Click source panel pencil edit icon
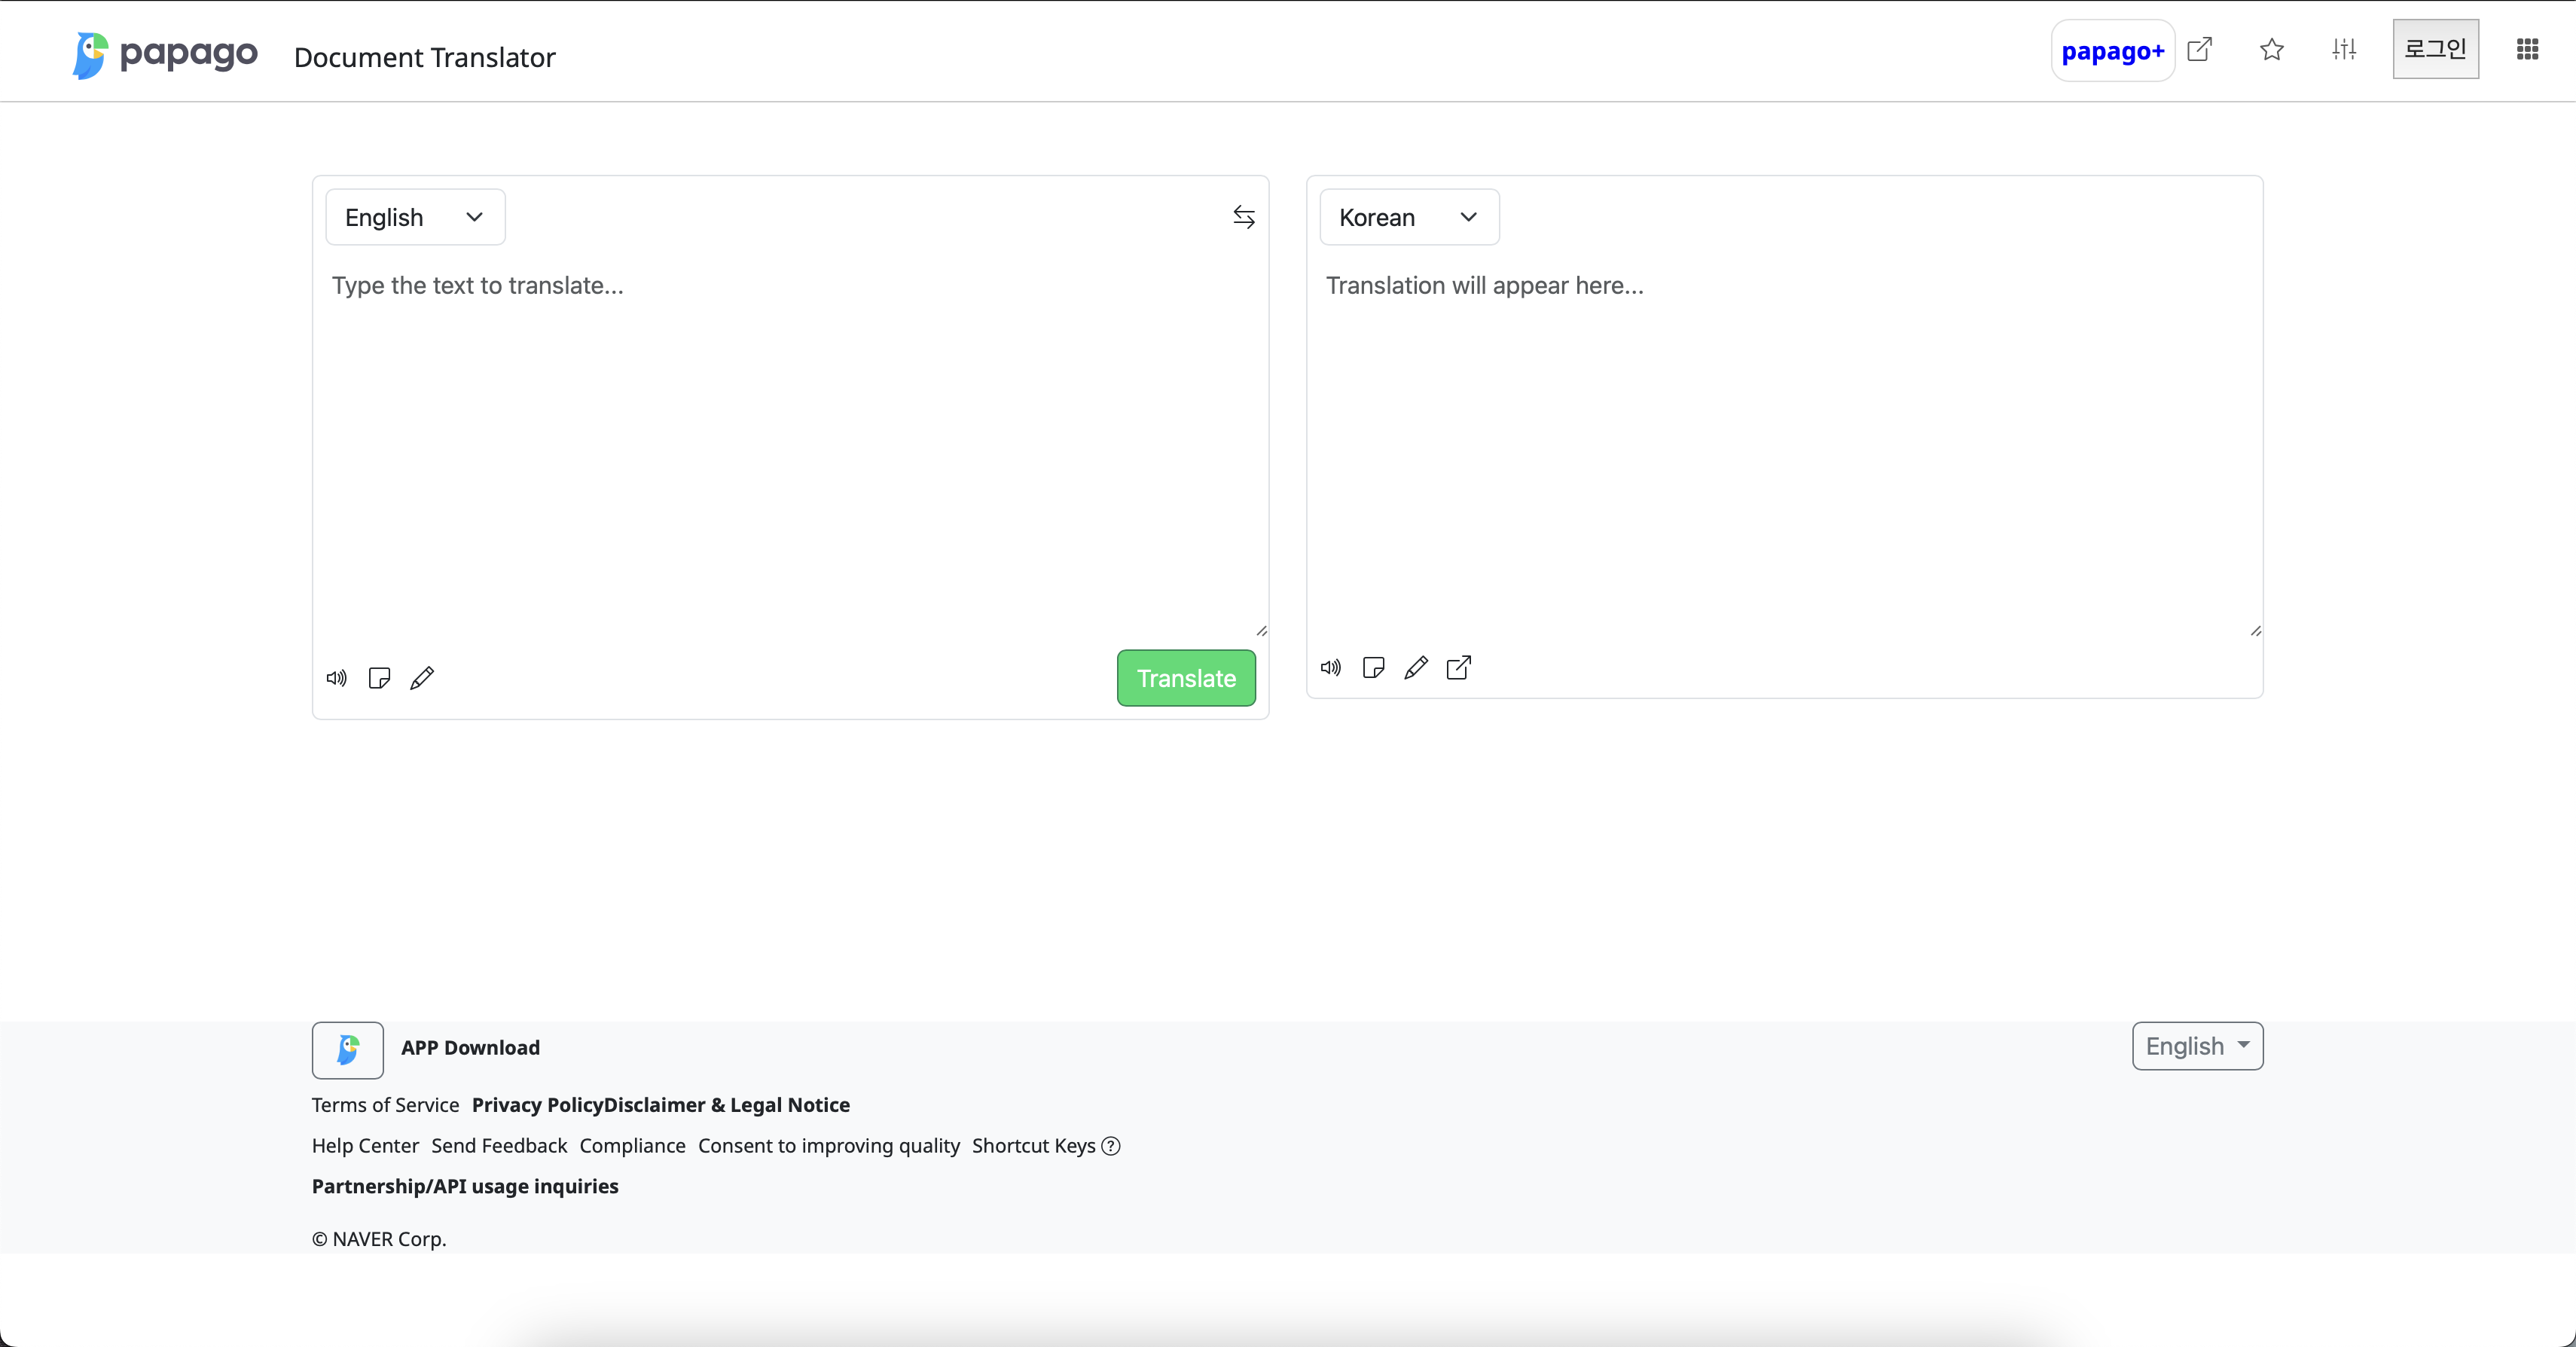The image size is (2576, 1347). tap(422, 678)
